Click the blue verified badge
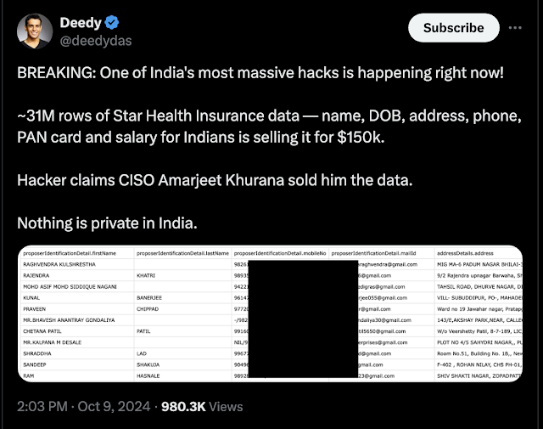 pos(111,23)
